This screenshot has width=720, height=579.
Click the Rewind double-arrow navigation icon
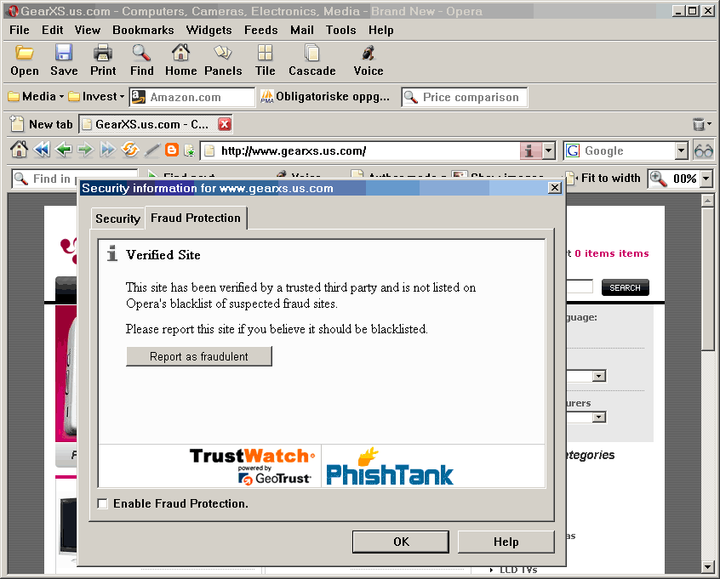(x=42, y=150)
